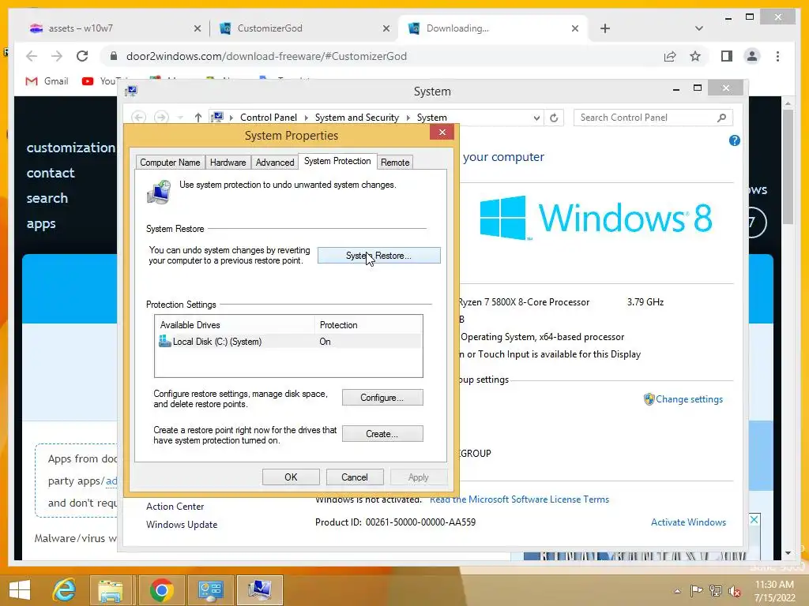Click the website 'customization' menu item
The width and height of the screenshot is (809, 606).
pyautogui.click(x=70, y=148)
